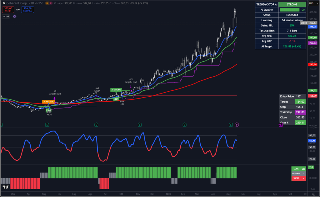Click the green Target 124.02 cell
The width and height of the screenshot is (320, 197).
tap(300, 102)
